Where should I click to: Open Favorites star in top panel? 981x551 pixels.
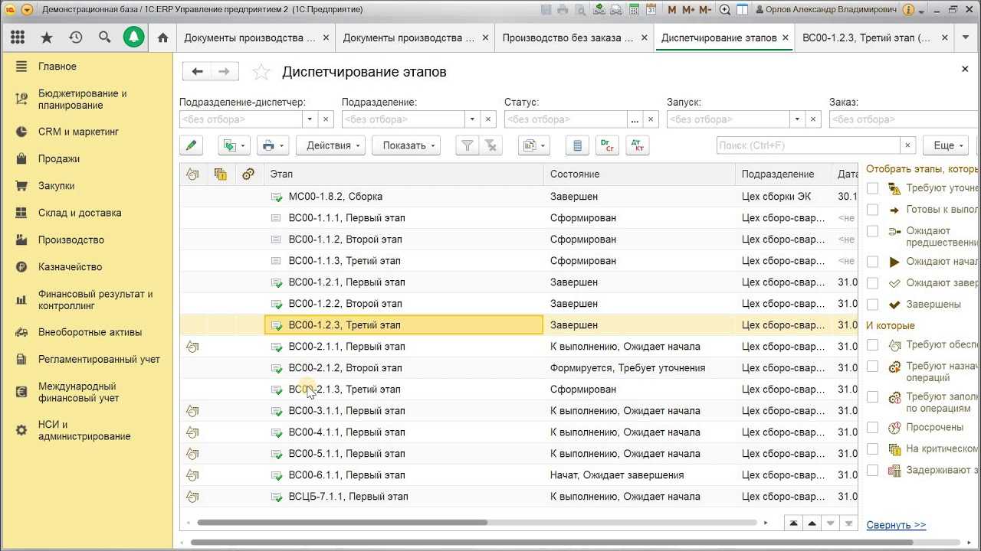(x=47, y=37)
